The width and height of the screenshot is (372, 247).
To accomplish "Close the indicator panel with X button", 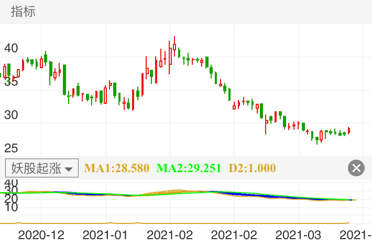I will (356, 168).
